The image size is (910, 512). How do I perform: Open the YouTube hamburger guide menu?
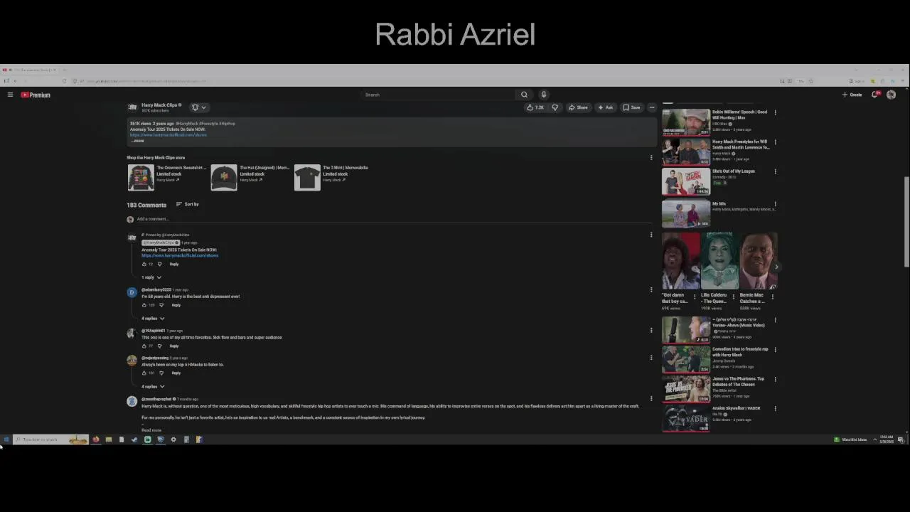(x=10, y=95)
